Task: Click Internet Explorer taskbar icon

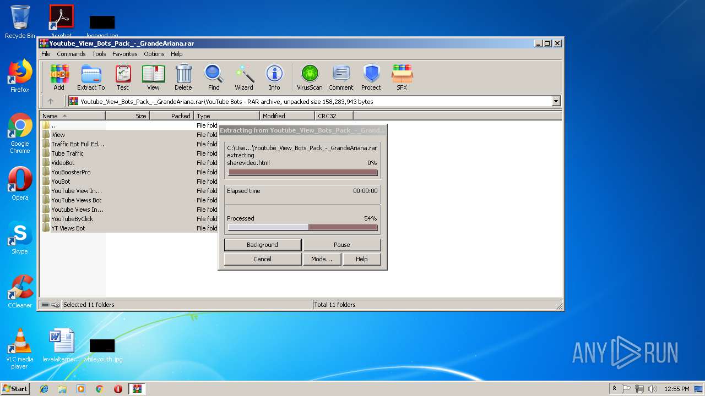Action: tap(44, 389)
